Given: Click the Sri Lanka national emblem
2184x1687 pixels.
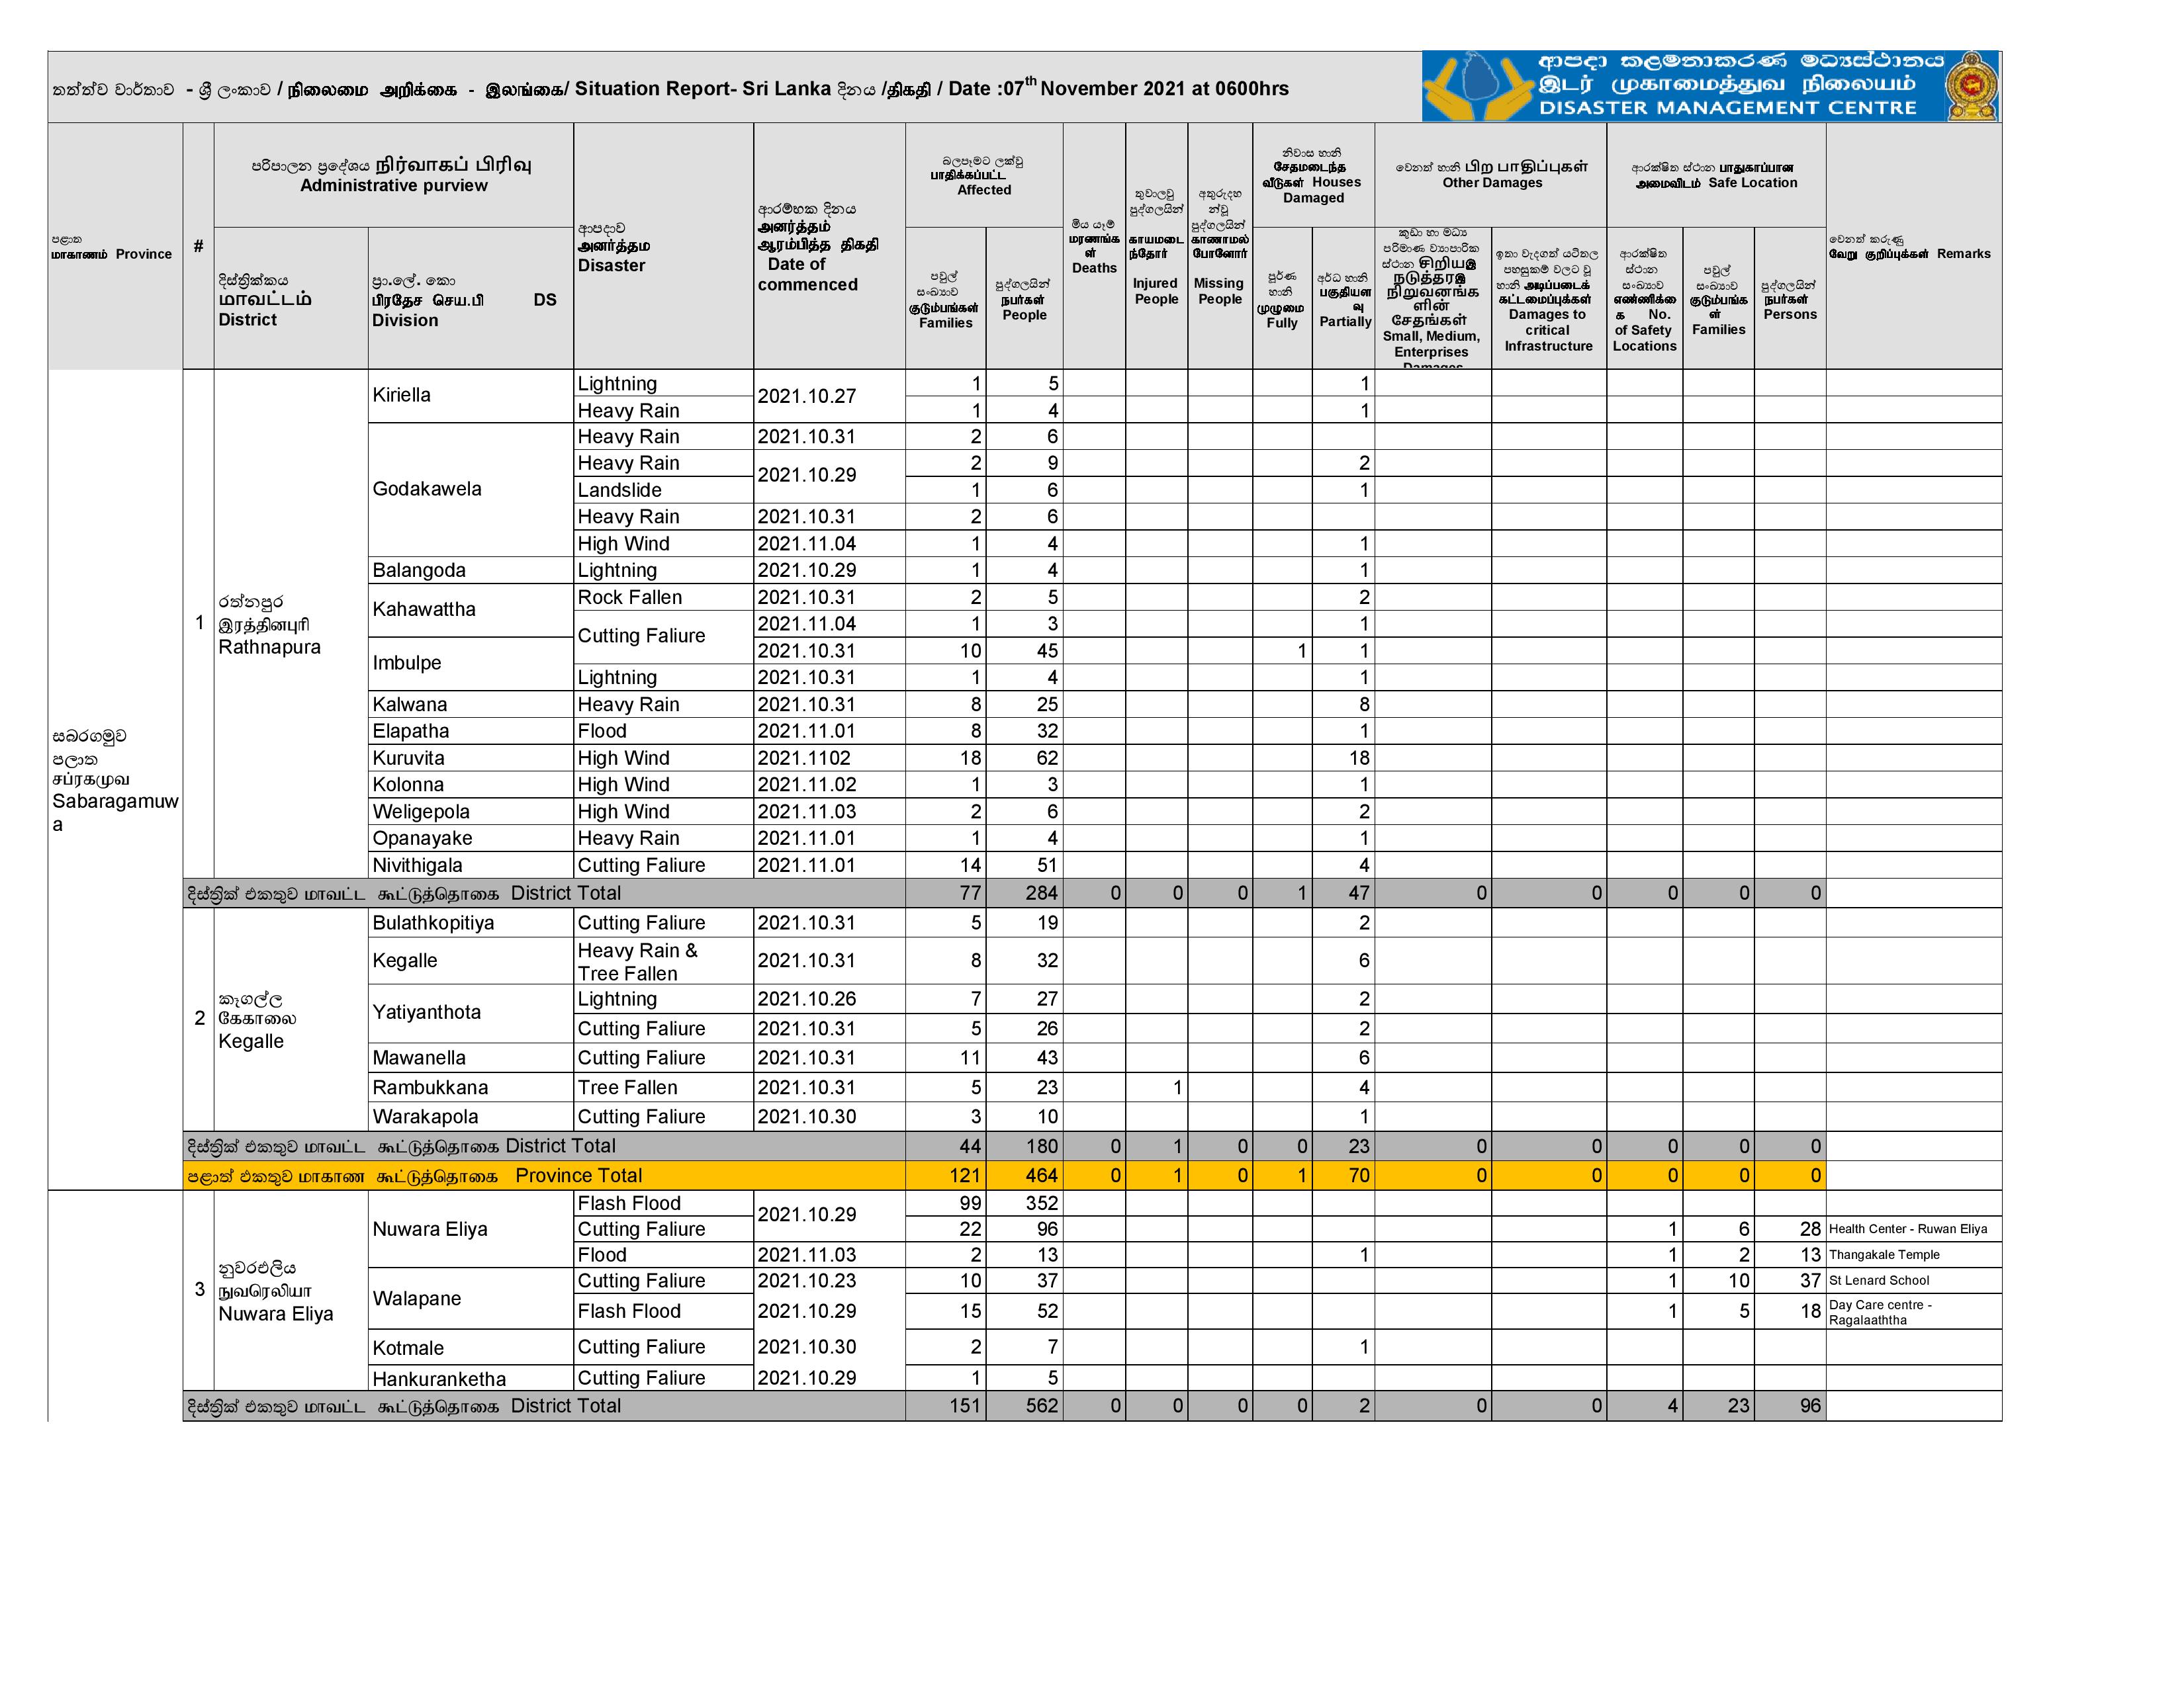Looking at the screenshot, I should click(x=1972, y=87).
